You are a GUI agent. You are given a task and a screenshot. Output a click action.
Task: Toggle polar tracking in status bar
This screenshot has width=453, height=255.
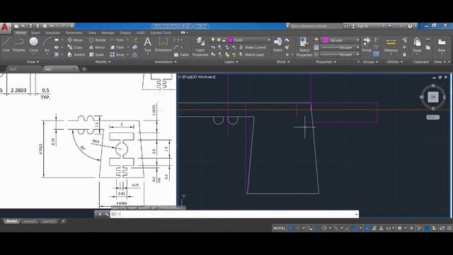click(324, 228)
